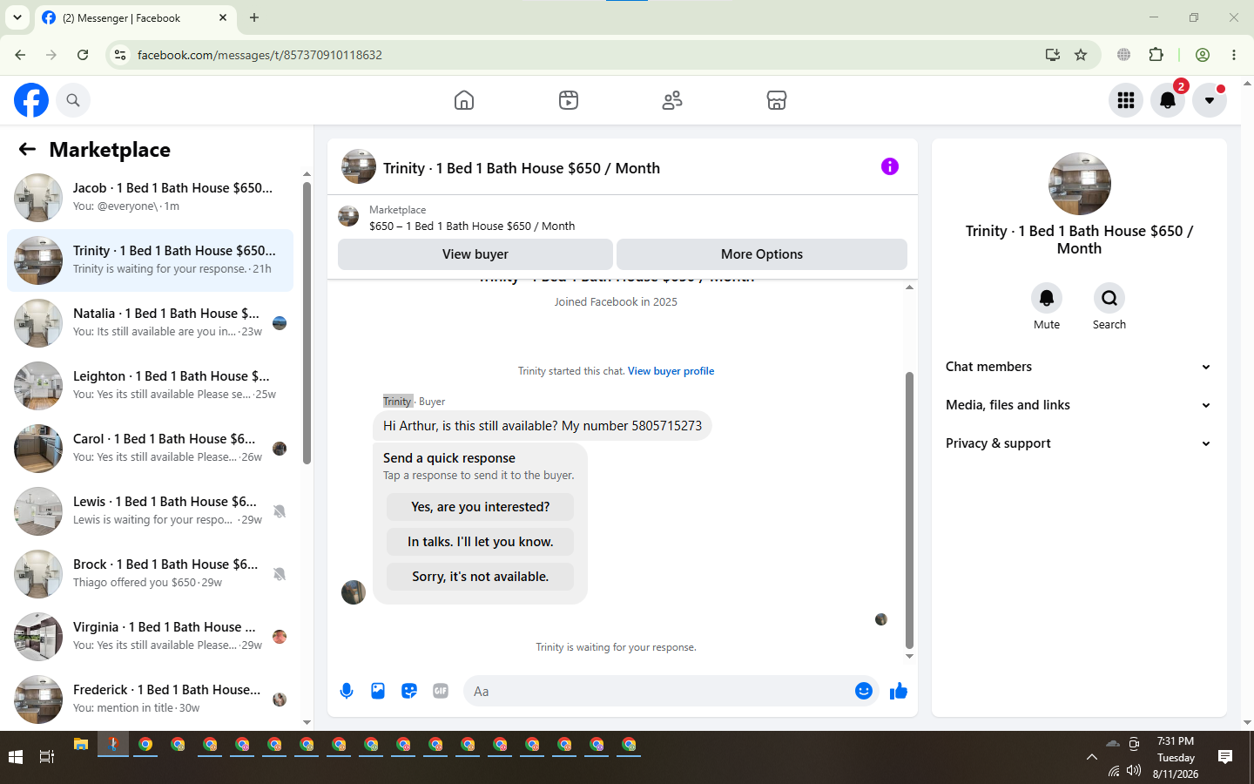Choose a GIF with the GIF icon
This screenshot has height=784, width=1254.
[x=441, y=691]
